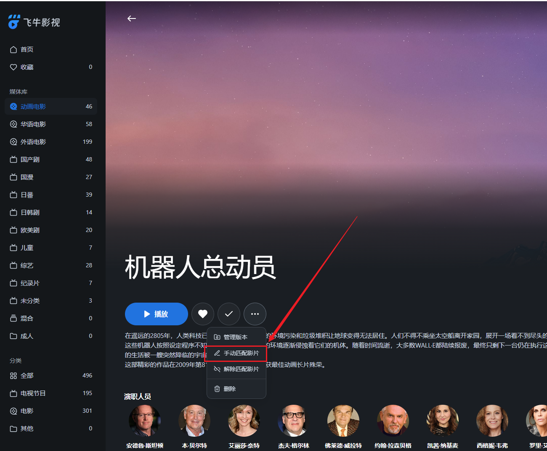Click the 分类 section label
547x451 pixels.
[16, 361]
